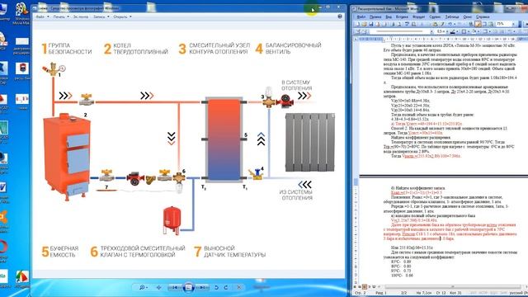Image resolution: width=528 pixels, height=297 pixels.
Task: Click the Format Painter icon in Word
Action: [442, 24]
